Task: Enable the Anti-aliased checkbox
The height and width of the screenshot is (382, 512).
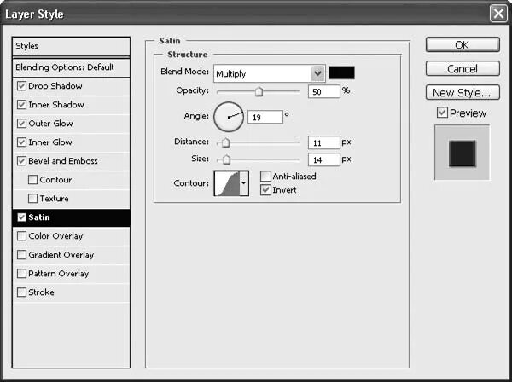Action: coord(265,177)
